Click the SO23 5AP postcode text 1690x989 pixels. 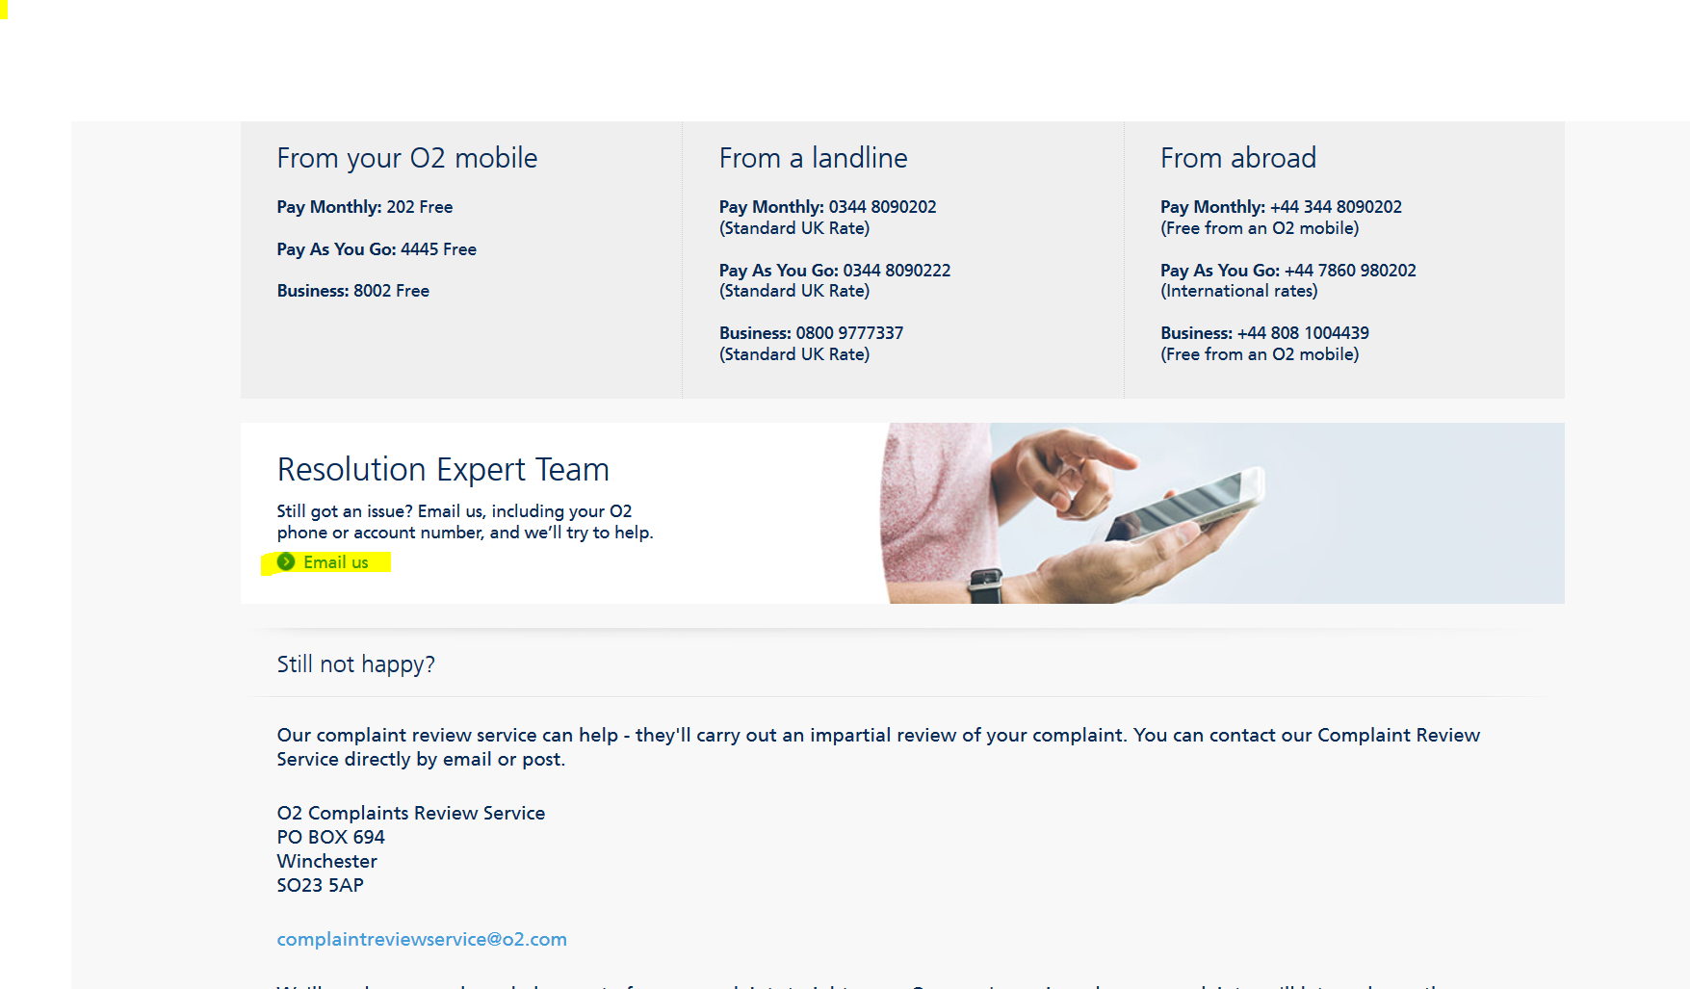point(321,885)
